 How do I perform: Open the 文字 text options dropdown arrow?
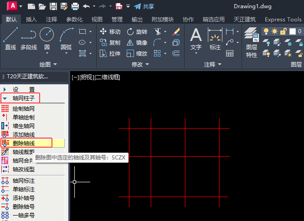(x=196, y=53)
